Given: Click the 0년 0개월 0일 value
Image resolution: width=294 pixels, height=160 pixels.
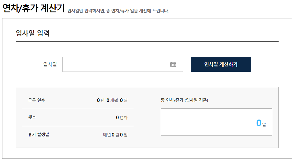Looking at the screenshot, I should point(112,101).
